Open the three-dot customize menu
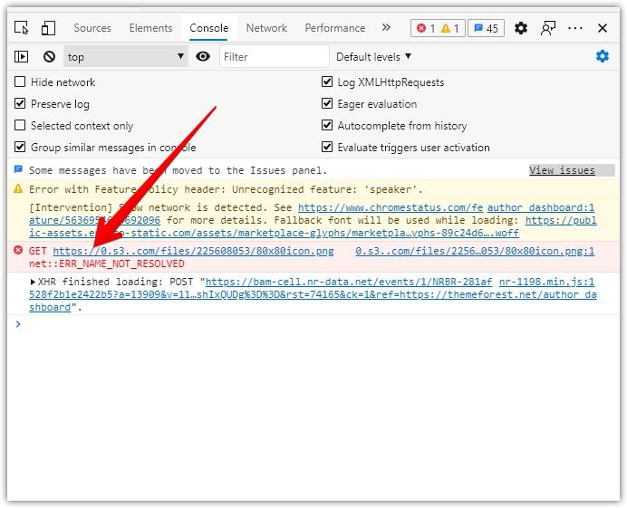Viewport: 627px width, 508px height. click(575, 28)
